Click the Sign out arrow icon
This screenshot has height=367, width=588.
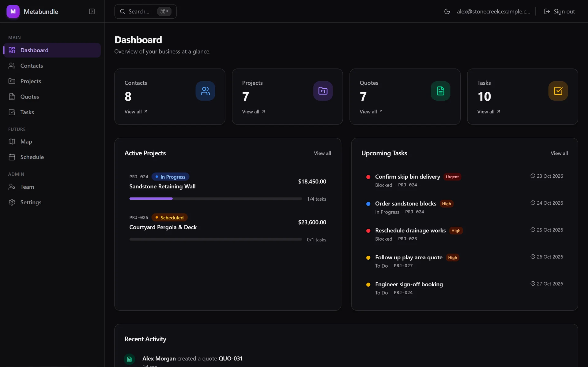point(547,11)
